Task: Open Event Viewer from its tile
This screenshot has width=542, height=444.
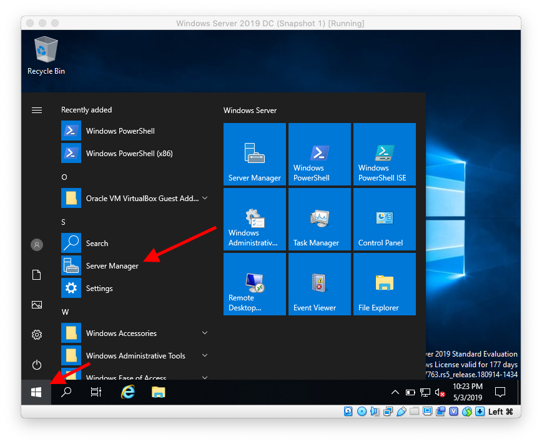Action: coord(319,284)
